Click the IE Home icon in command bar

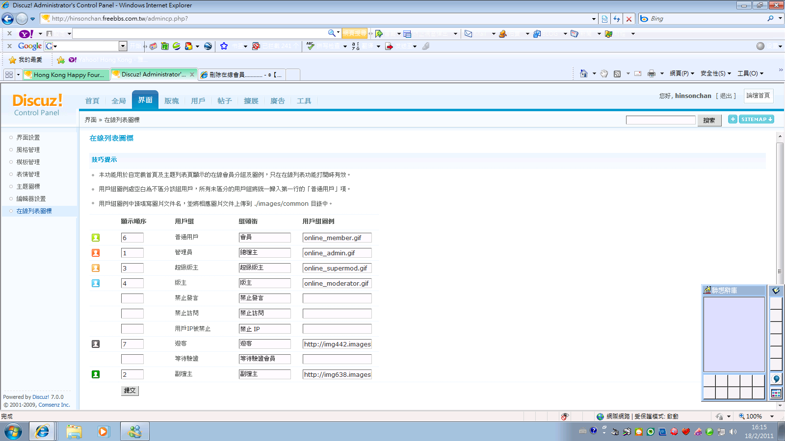click(x=583, y=73)
